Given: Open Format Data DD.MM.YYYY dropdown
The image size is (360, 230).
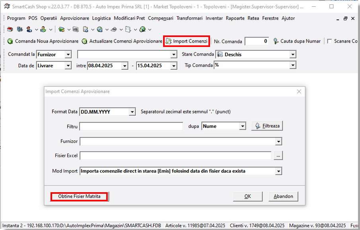Looking at the screenshot, I should pyautogui.click(x=132, y=112).
